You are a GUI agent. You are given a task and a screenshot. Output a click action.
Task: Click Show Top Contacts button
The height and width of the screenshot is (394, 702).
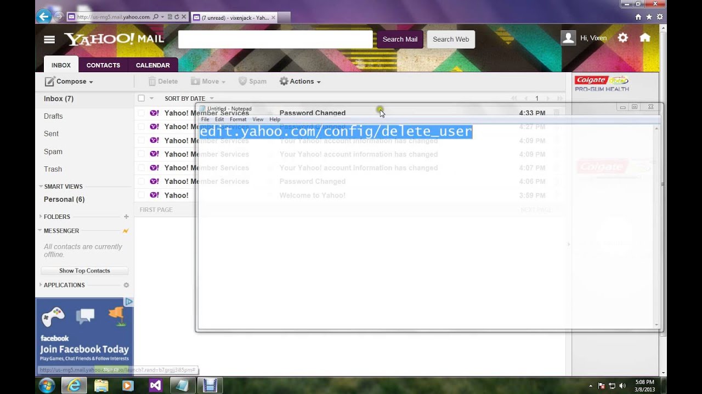pos(84,271)
